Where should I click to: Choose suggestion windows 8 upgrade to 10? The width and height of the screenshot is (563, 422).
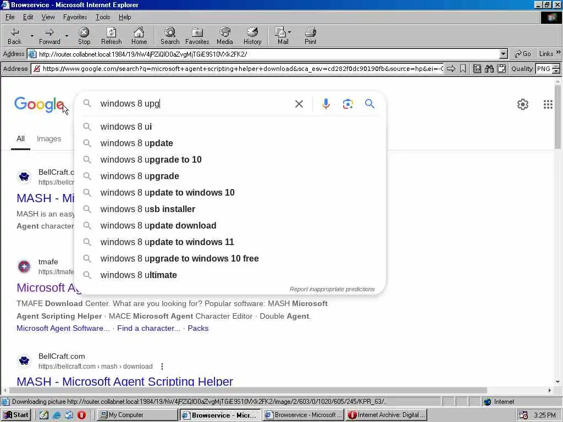click(x=230, y=160)
